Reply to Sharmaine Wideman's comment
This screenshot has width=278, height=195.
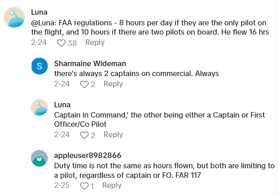pyautogui.click(x=113, y=84)
